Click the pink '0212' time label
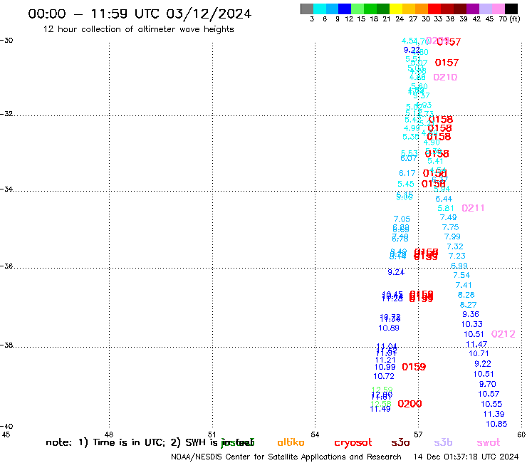The image size is (527, 463). (x=503, y=334)
